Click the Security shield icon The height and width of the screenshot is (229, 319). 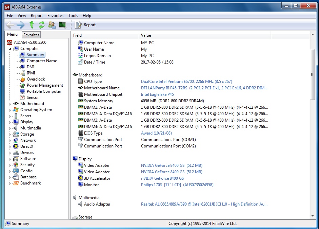tap(16, 165)
